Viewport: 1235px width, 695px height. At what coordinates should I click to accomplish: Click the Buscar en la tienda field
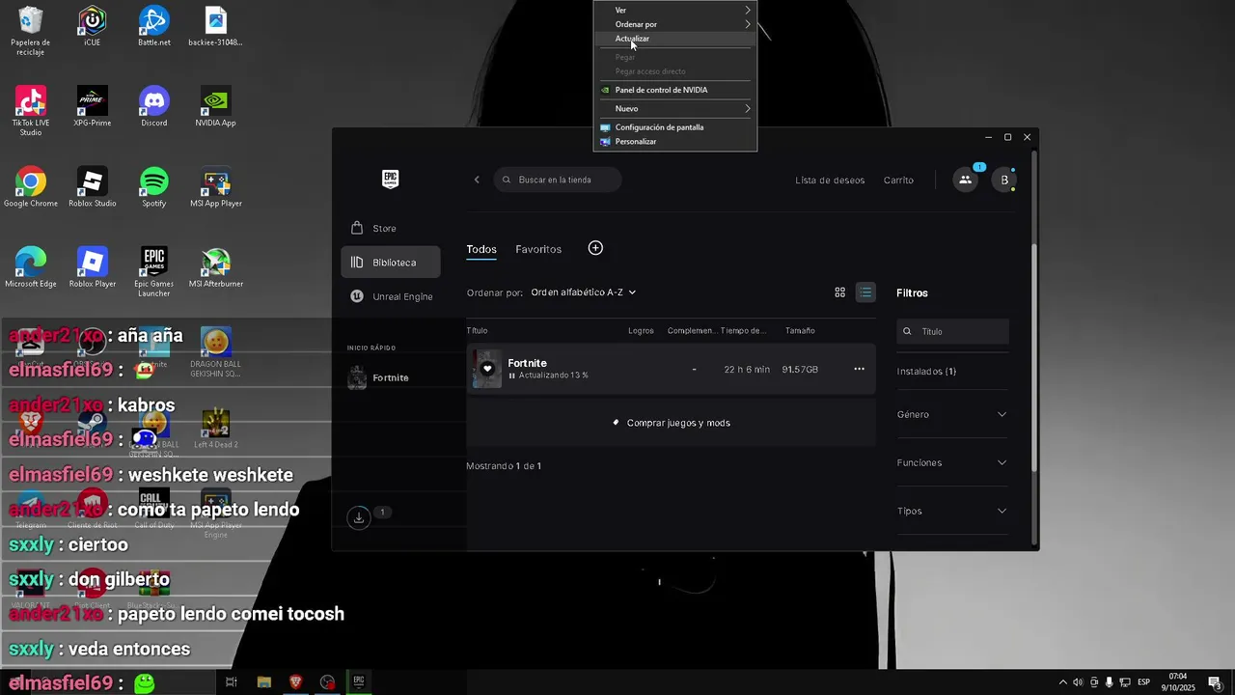[558, 180]
